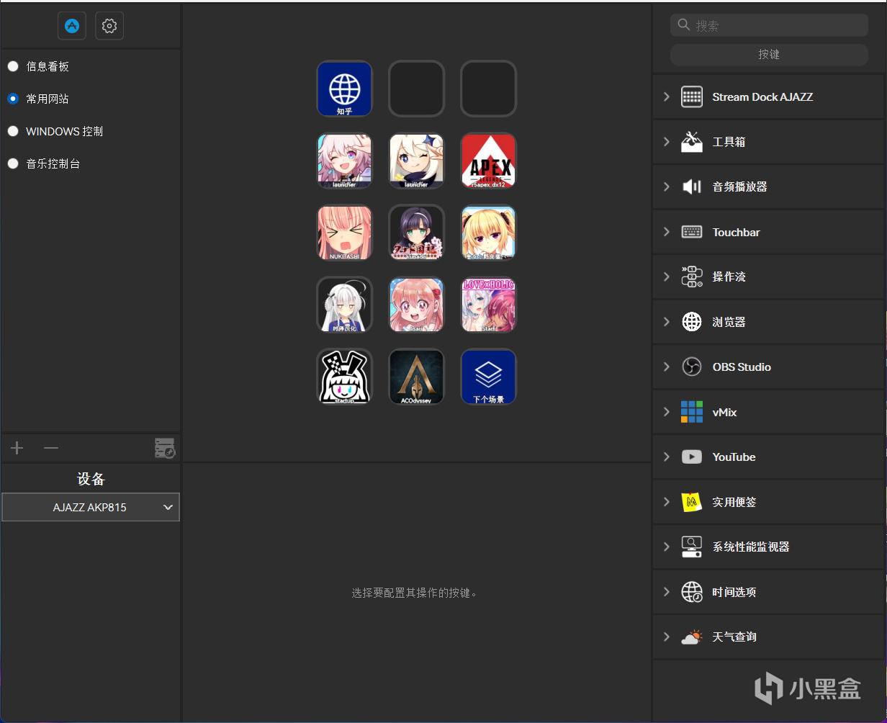Click the blue AJAZZ logo button

click(x=72, y=26)
